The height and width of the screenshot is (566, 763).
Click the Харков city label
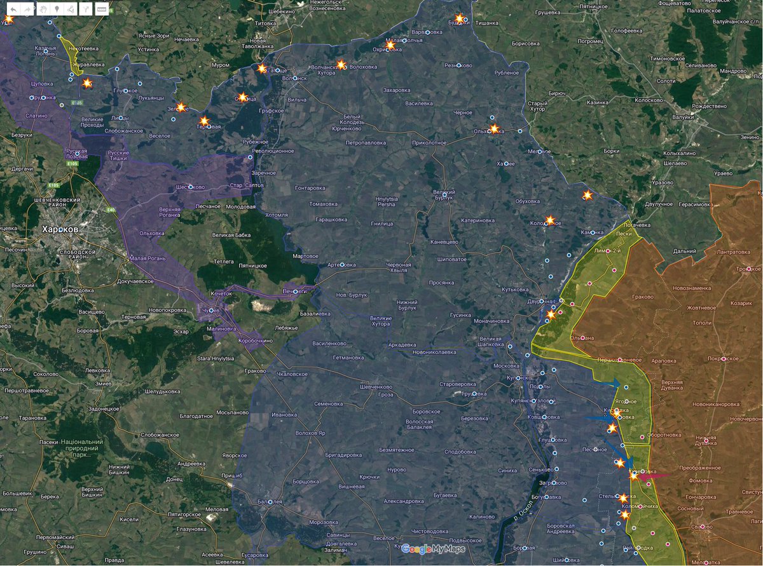tap(60, 229)
